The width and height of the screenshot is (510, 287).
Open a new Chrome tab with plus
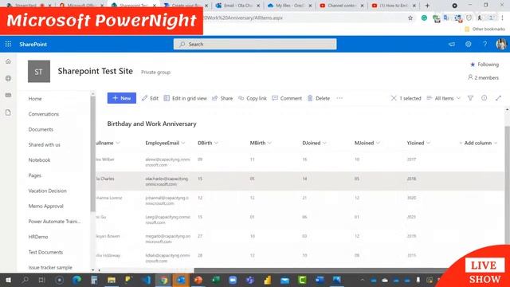click(427, 6)
